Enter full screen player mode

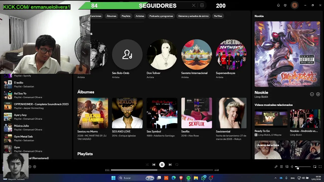pyautogui.click(x=320, y=167)
